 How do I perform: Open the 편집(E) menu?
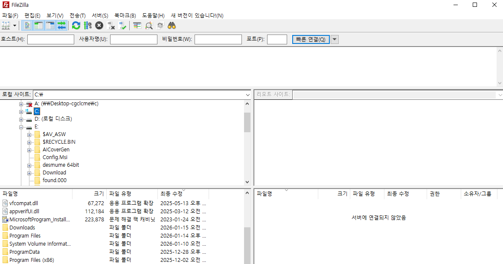[32, 15]
